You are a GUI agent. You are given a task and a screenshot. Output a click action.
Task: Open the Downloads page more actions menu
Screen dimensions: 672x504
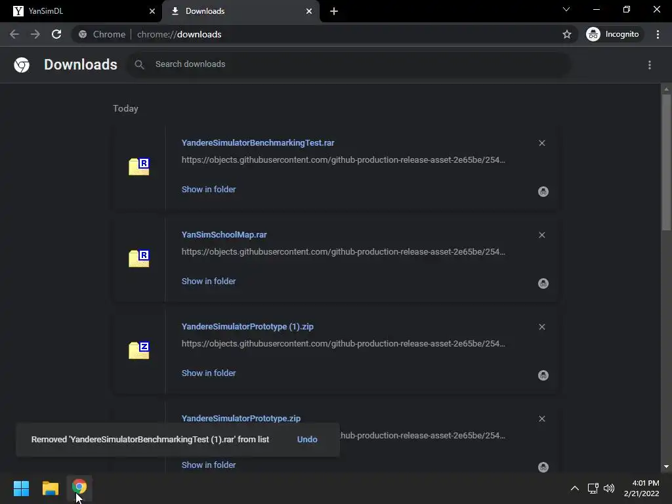pyautogui.click(x=649, y=65)
